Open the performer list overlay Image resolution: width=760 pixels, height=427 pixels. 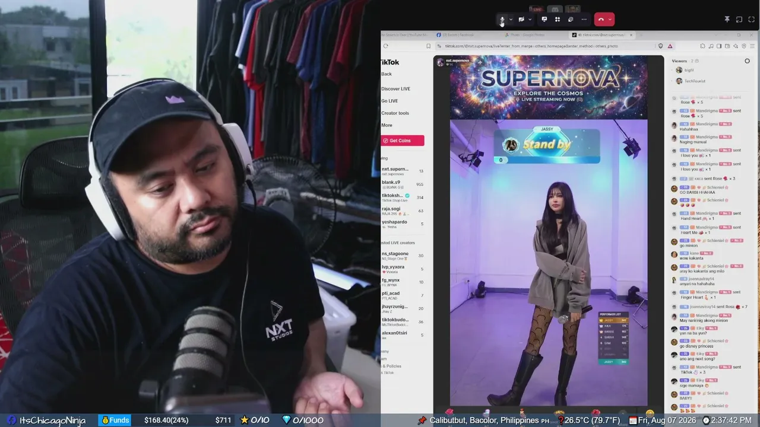(614, 338)
